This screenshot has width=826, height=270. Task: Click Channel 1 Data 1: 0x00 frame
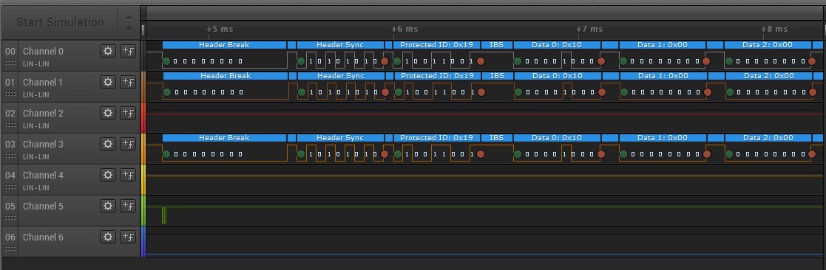coord(664,76)
